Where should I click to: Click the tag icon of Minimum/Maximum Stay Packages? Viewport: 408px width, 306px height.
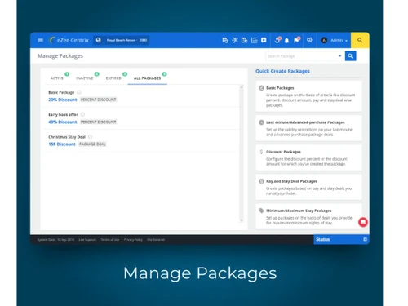261,211
